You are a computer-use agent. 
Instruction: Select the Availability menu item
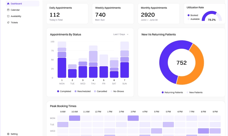click(x=16, y=16)
